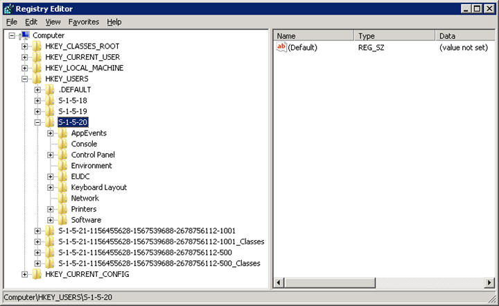Collapse the S-1-5-20 key
499x306 pixels.
pyautogui.click(x=37, y=122)
